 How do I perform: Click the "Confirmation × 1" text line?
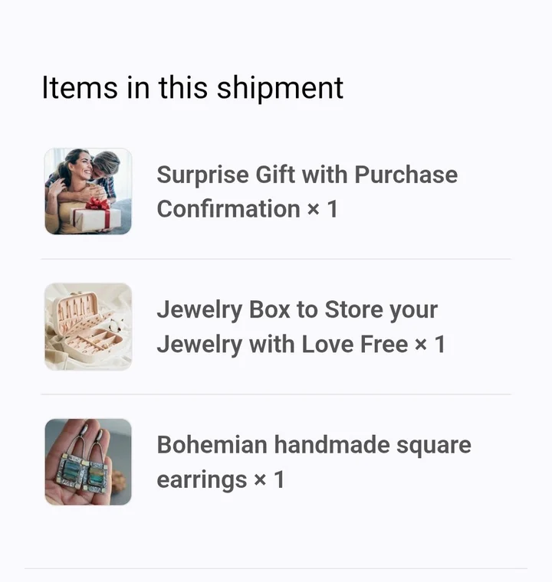click(x=247, y=209)
